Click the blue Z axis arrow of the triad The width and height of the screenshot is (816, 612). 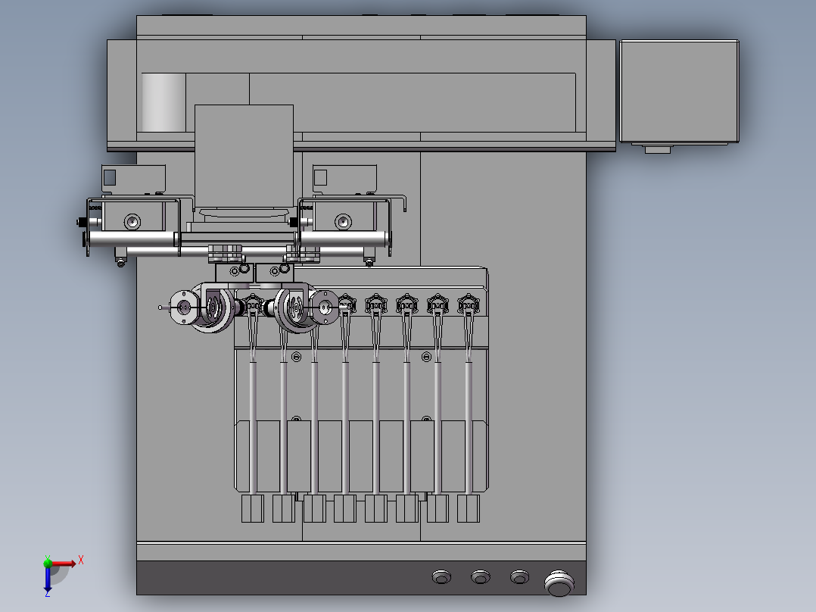click(x=48, y=578)
